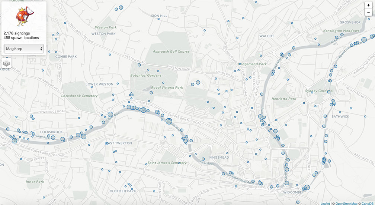The width and height of the screenshot is (375, 205).
Task: Click the "Innox Park" map label
Action: [35, 182]
